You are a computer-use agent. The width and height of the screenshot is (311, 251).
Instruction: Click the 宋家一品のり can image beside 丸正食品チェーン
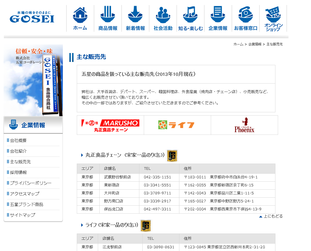172,156
